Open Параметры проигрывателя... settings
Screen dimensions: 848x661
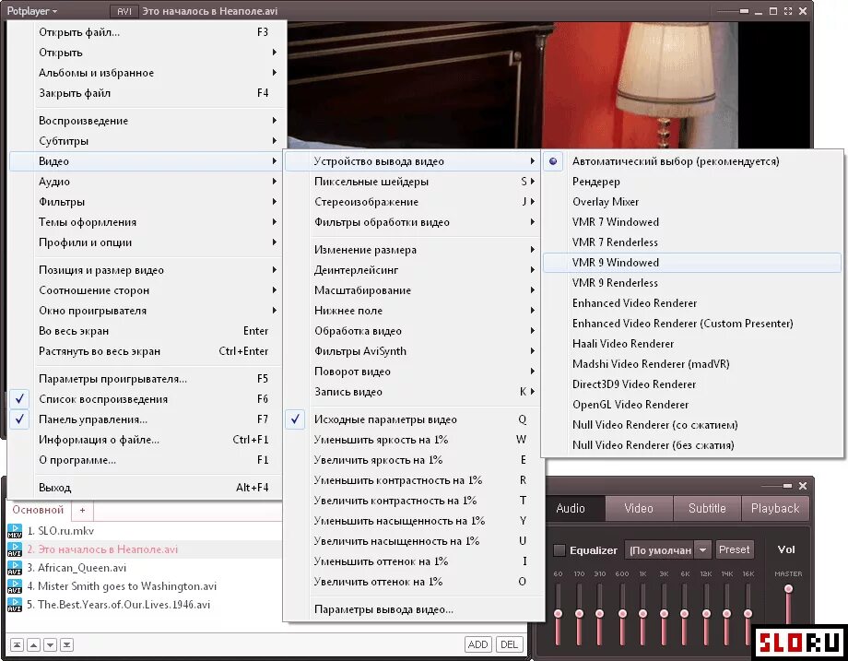click(145, 379)
